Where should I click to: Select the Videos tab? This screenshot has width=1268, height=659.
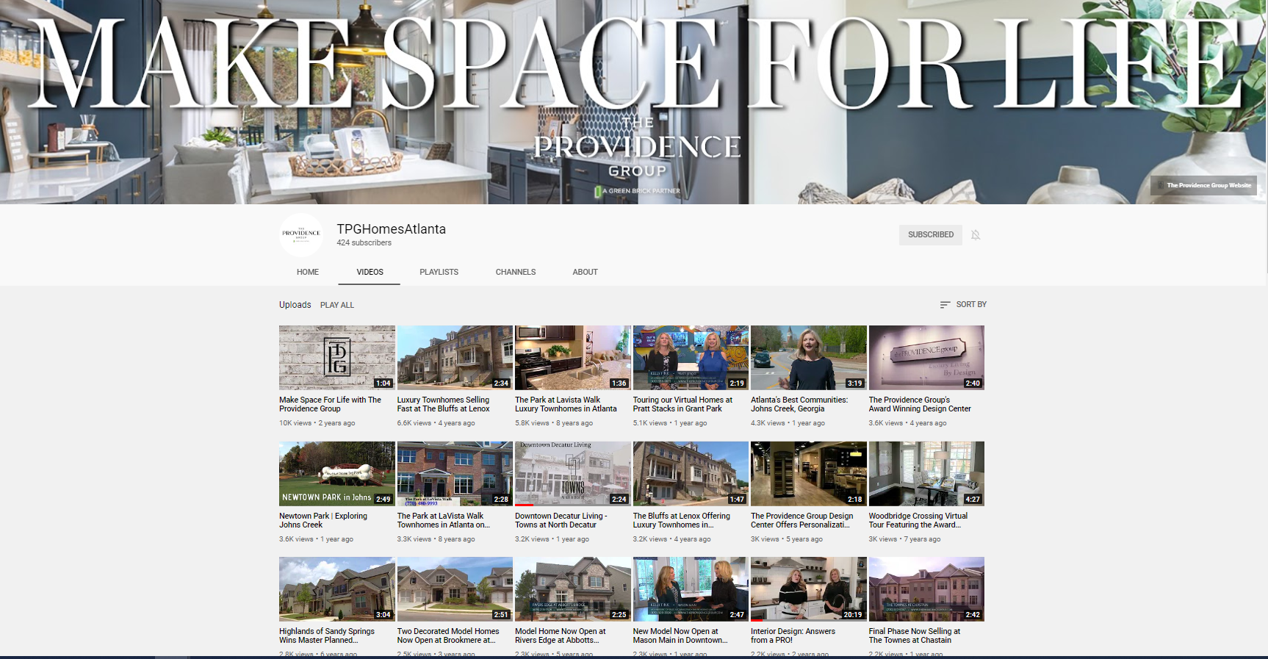point(370,272)
